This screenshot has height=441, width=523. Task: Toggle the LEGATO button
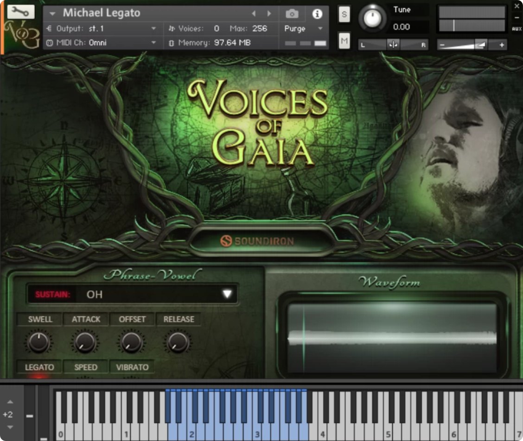point(39,367)
